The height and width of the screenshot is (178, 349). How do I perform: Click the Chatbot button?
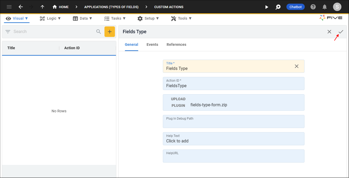(296, 7)
